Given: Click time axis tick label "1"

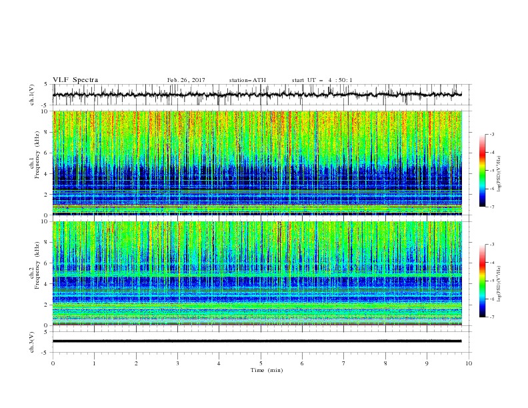Looking at the screenshot, I should pos(94,363).
